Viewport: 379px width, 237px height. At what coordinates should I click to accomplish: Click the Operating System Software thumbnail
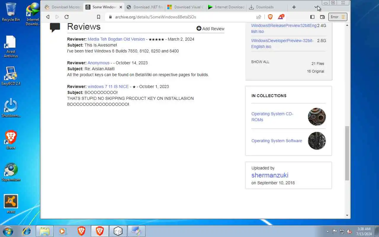pos(317,141)
